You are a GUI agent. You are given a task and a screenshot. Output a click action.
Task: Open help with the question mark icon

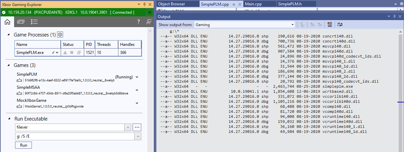(x=138, y=22)
